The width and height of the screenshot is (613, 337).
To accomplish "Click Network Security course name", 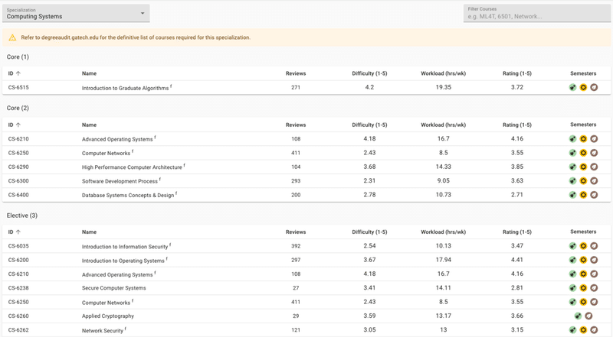I will click(x=103, y=331).
